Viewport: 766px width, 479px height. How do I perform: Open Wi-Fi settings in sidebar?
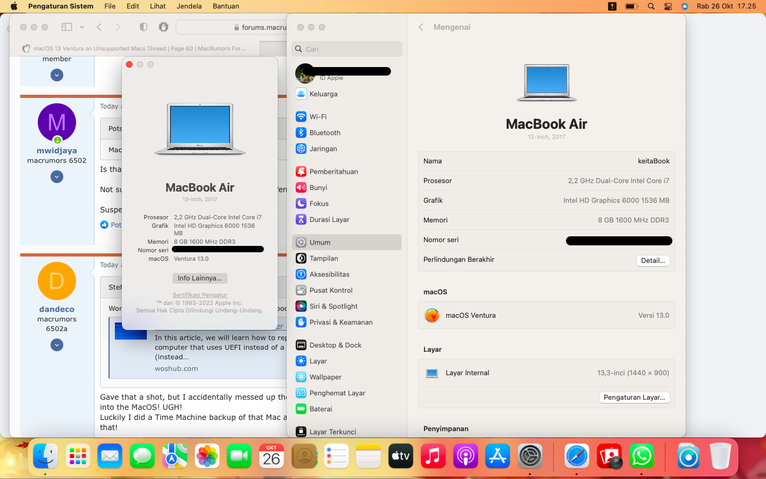[346, 117]
